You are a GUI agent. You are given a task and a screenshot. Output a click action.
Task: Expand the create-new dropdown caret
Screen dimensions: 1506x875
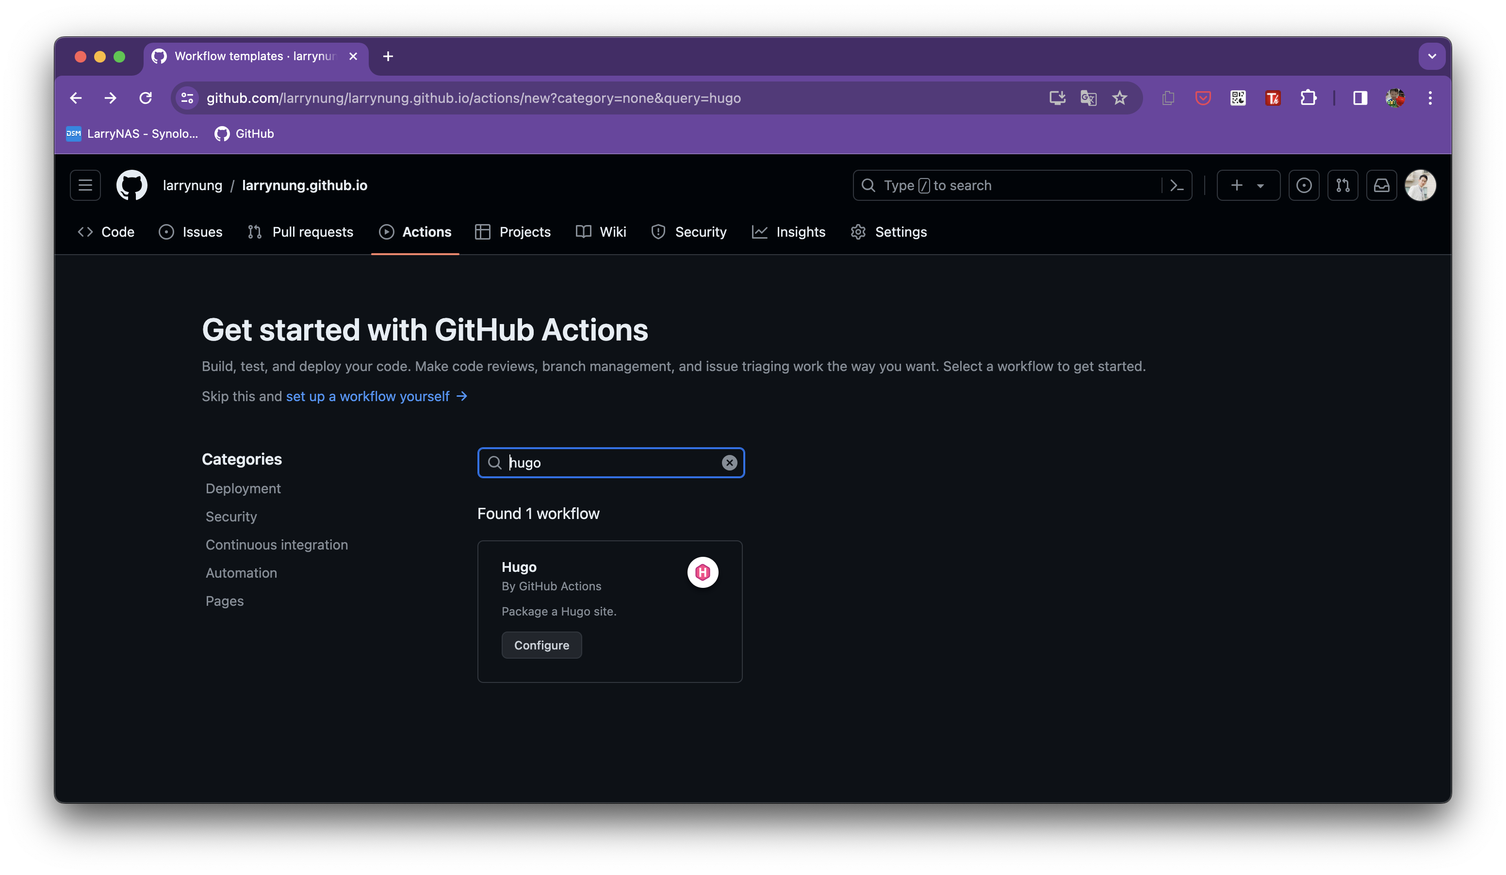[x=1260, y=186]
